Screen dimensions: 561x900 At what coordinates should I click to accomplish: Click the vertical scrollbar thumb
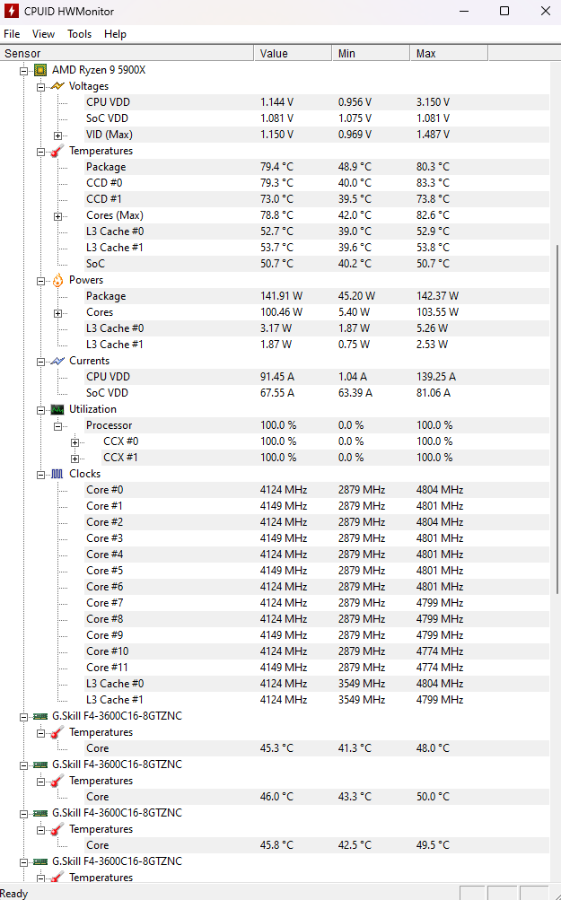point(556,420)
